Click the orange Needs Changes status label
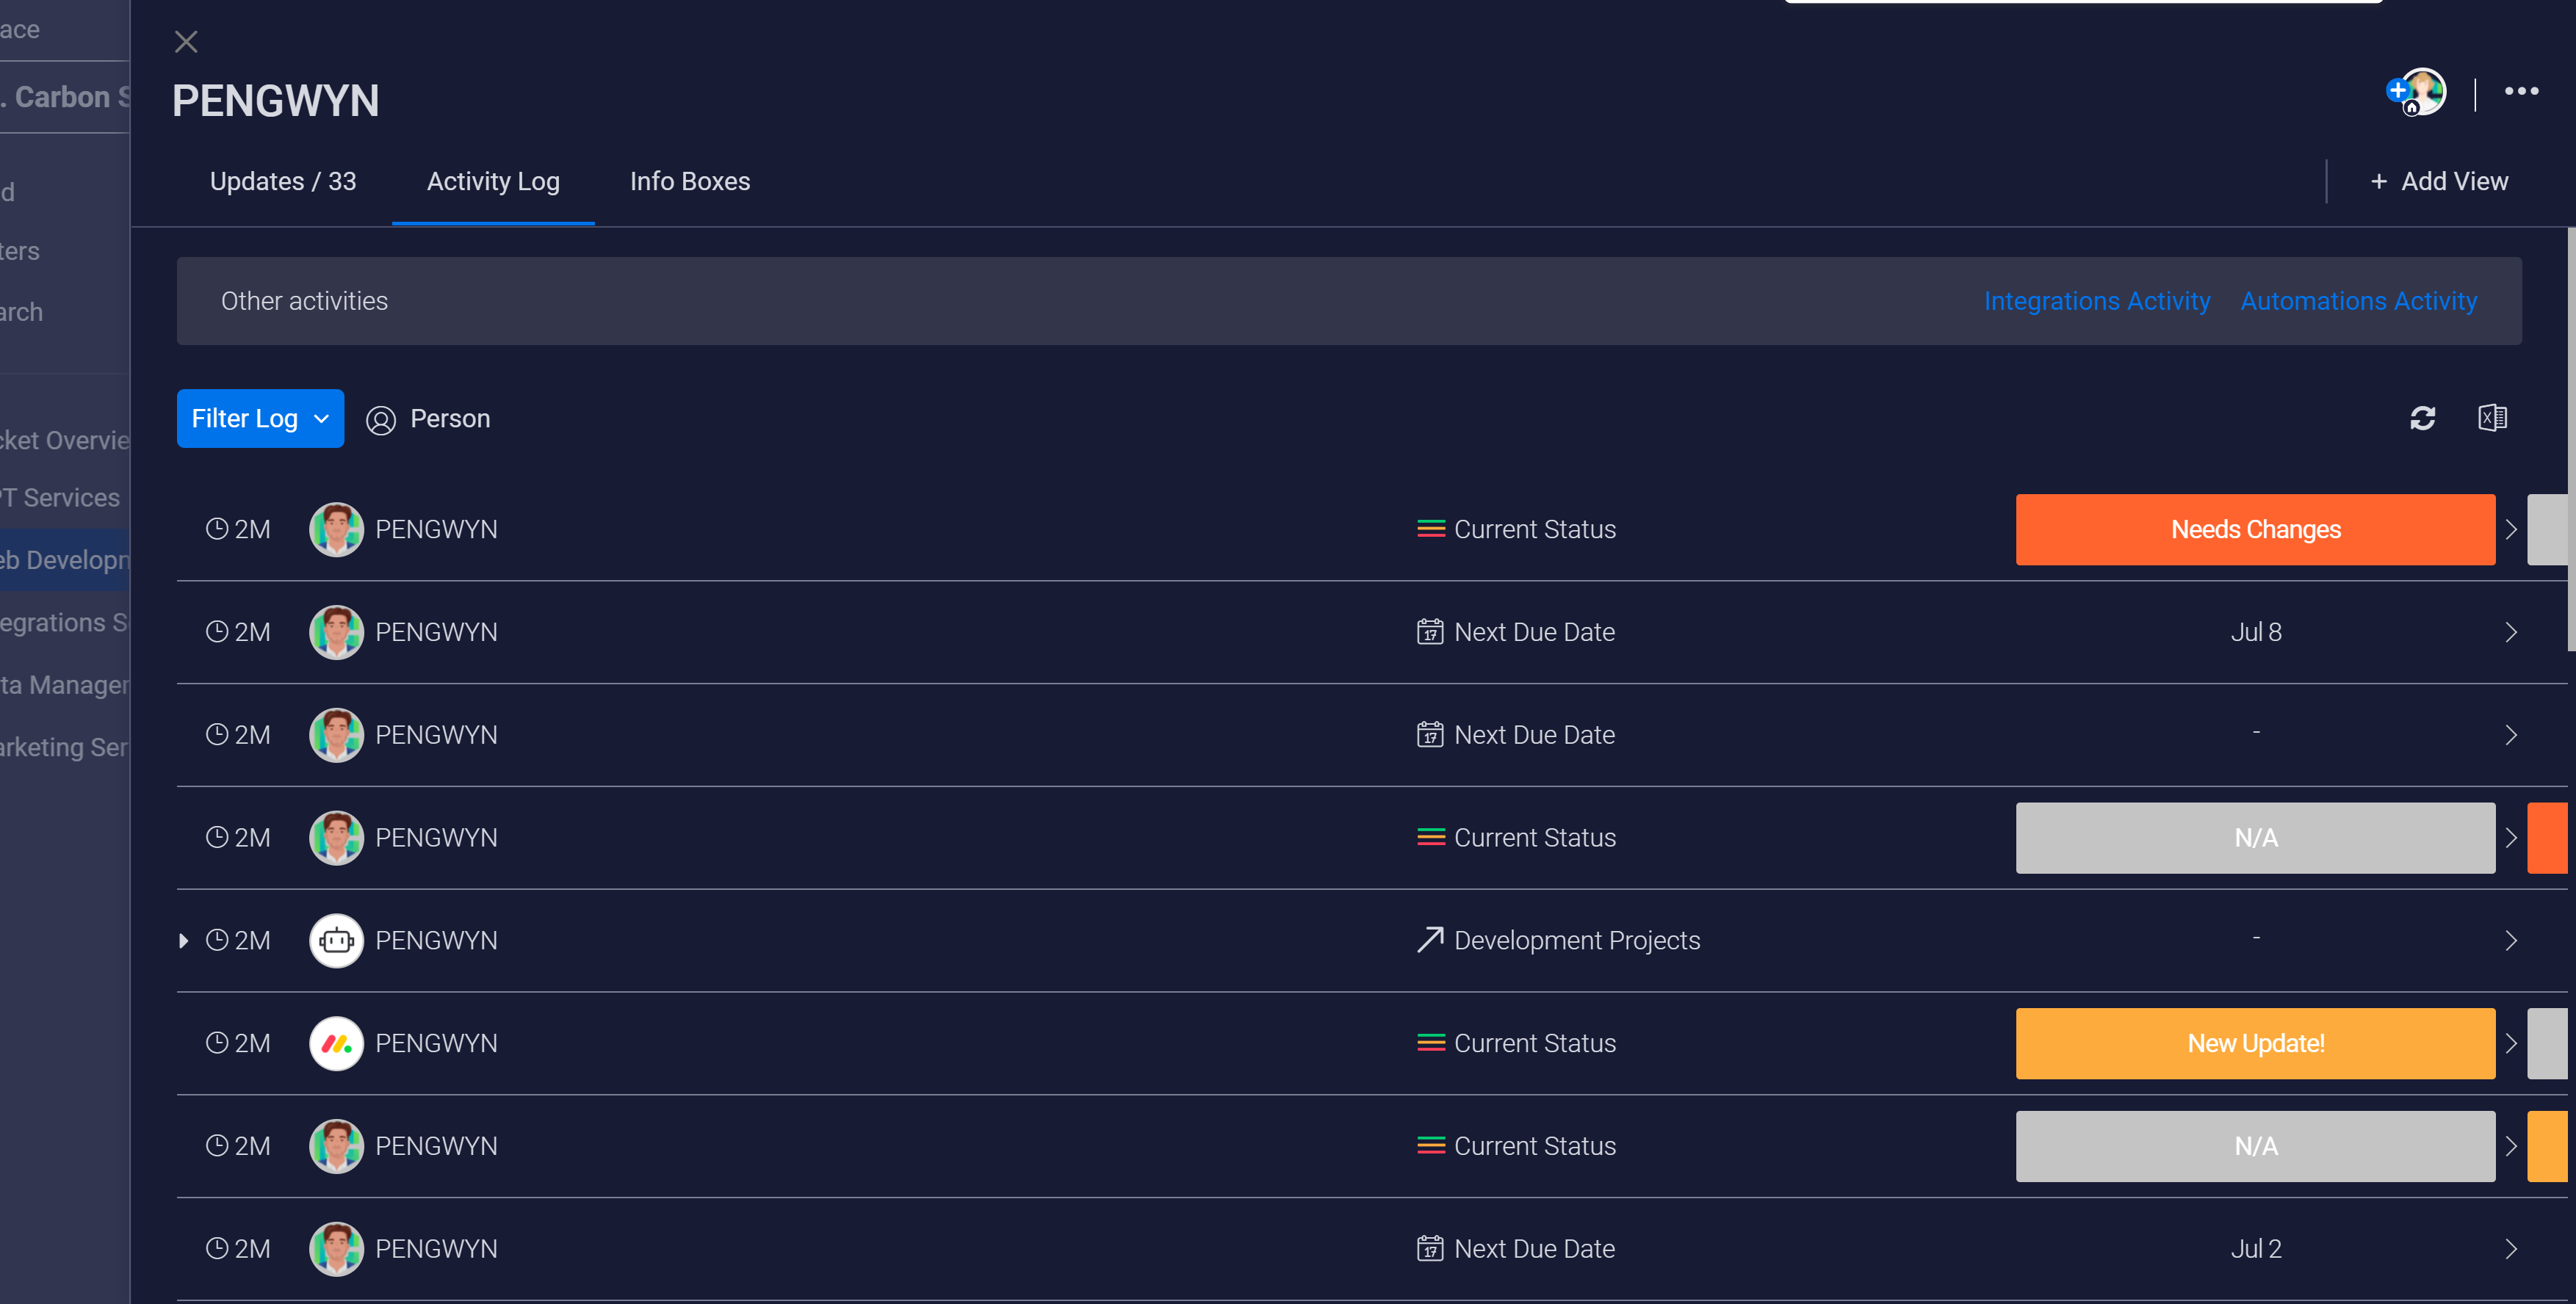The image size is (2576, 1304). pos(2255,529)
